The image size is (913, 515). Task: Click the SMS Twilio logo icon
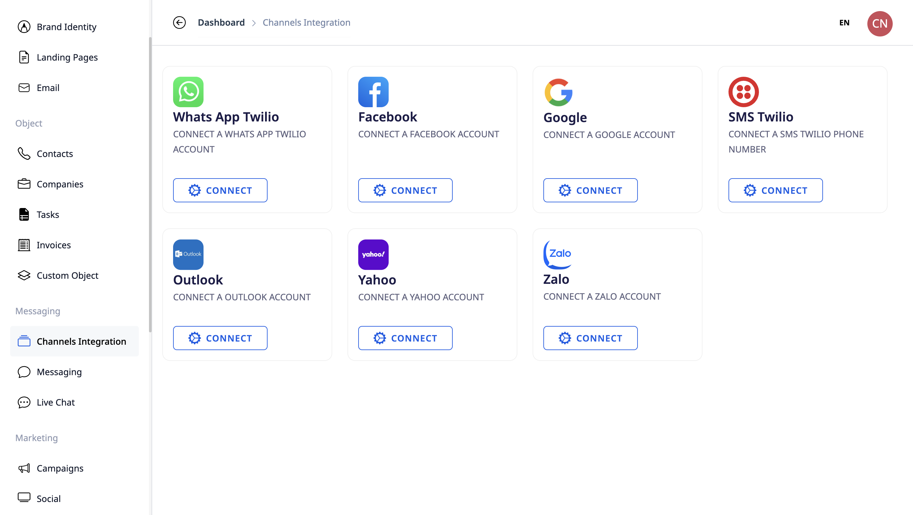pos(743,92)
